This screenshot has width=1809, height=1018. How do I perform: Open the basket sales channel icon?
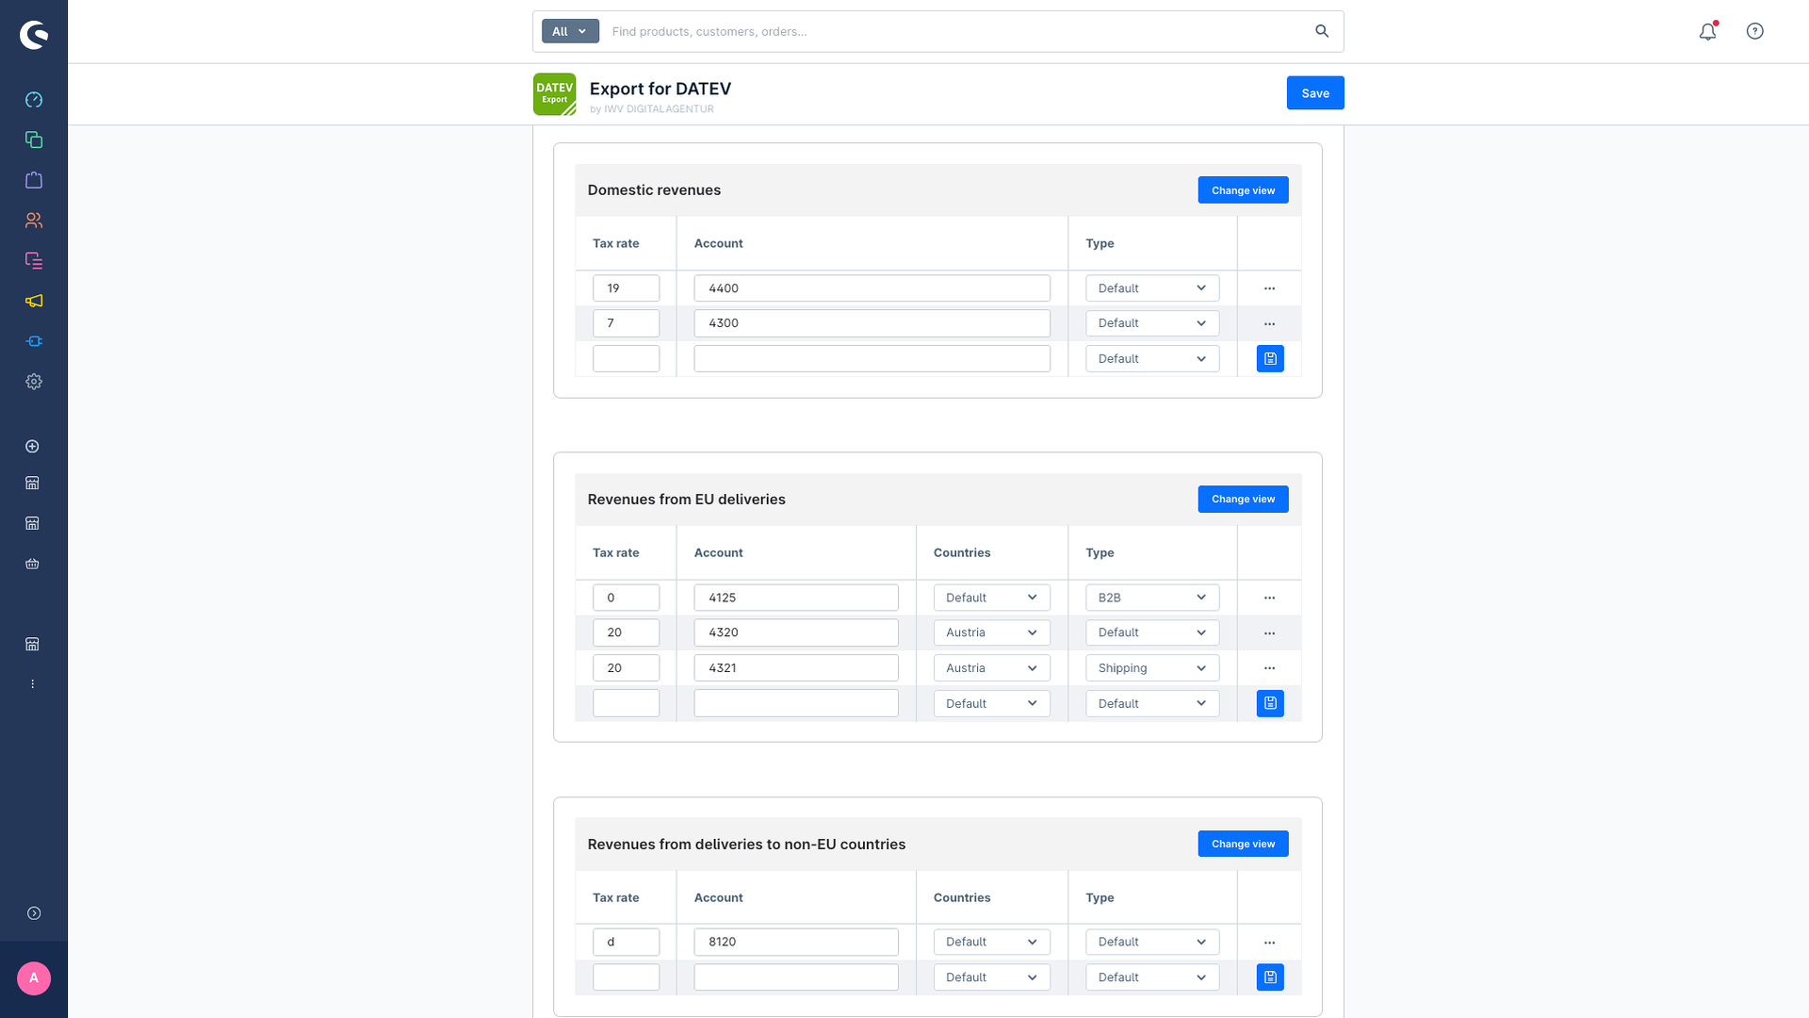click(32, 564)
